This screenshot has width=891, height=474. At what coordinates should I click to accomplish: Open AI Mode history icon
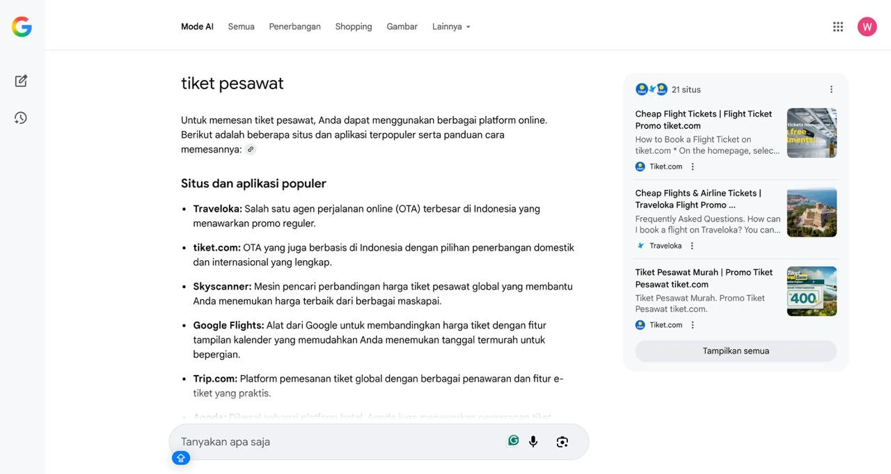21,118
